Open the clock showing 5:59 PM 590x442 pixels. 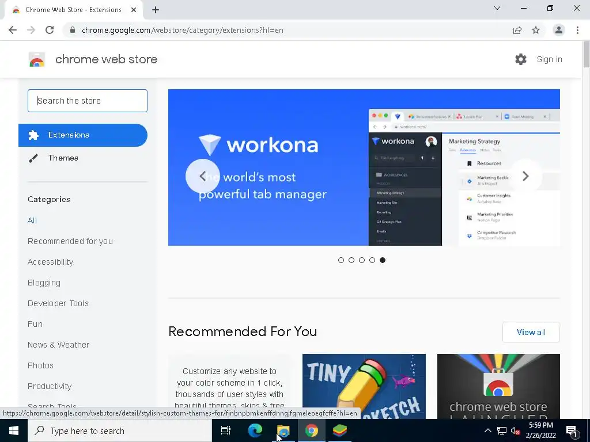[x=540, y=430]
